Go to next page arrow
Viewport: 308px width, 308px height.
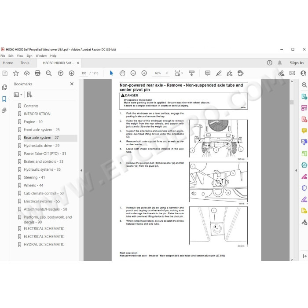coord(72,73)
